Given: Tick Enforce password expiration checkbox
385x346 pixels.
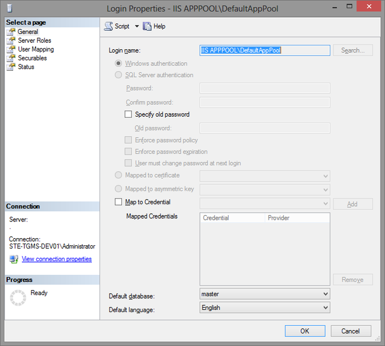Looking at the screenshot, I should click(x=128, y=151).
